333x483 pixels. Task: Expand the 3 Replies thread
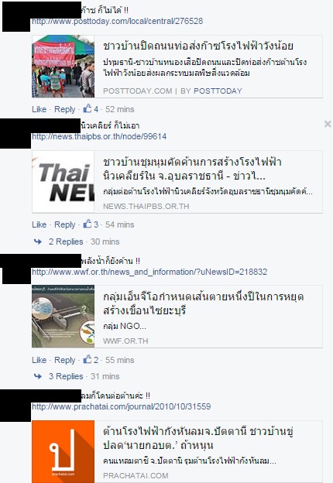pyautogui.click(x=66, y=376)
